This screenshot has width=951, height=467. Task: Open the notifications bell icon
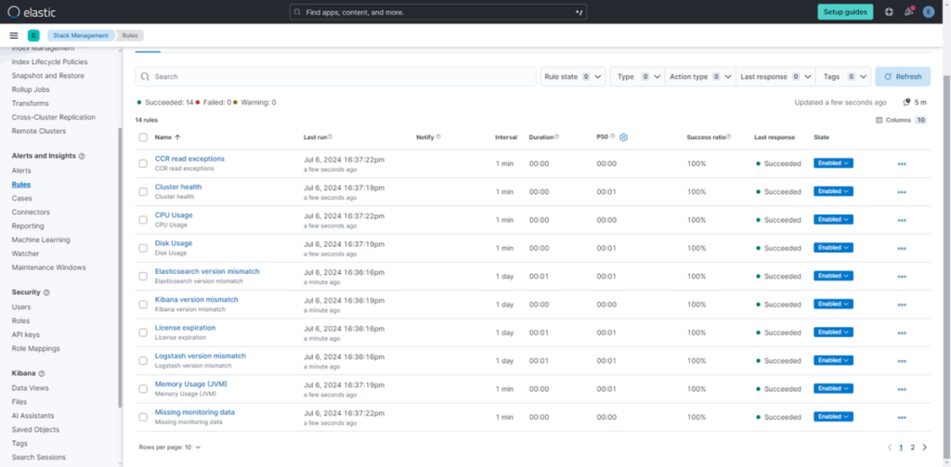coord(908,12)
